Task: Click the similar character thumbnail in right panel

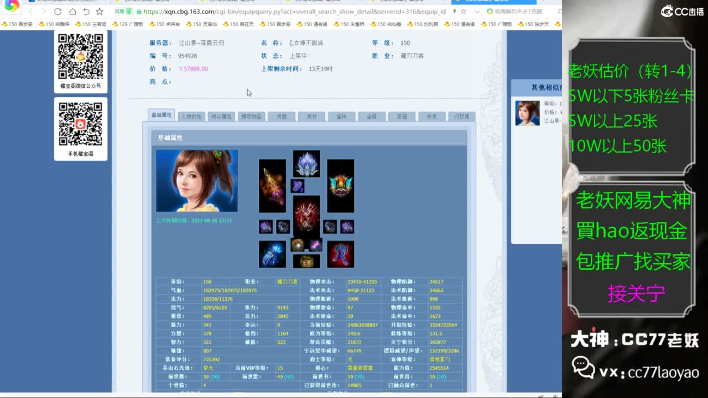Action: pos(527,113)
